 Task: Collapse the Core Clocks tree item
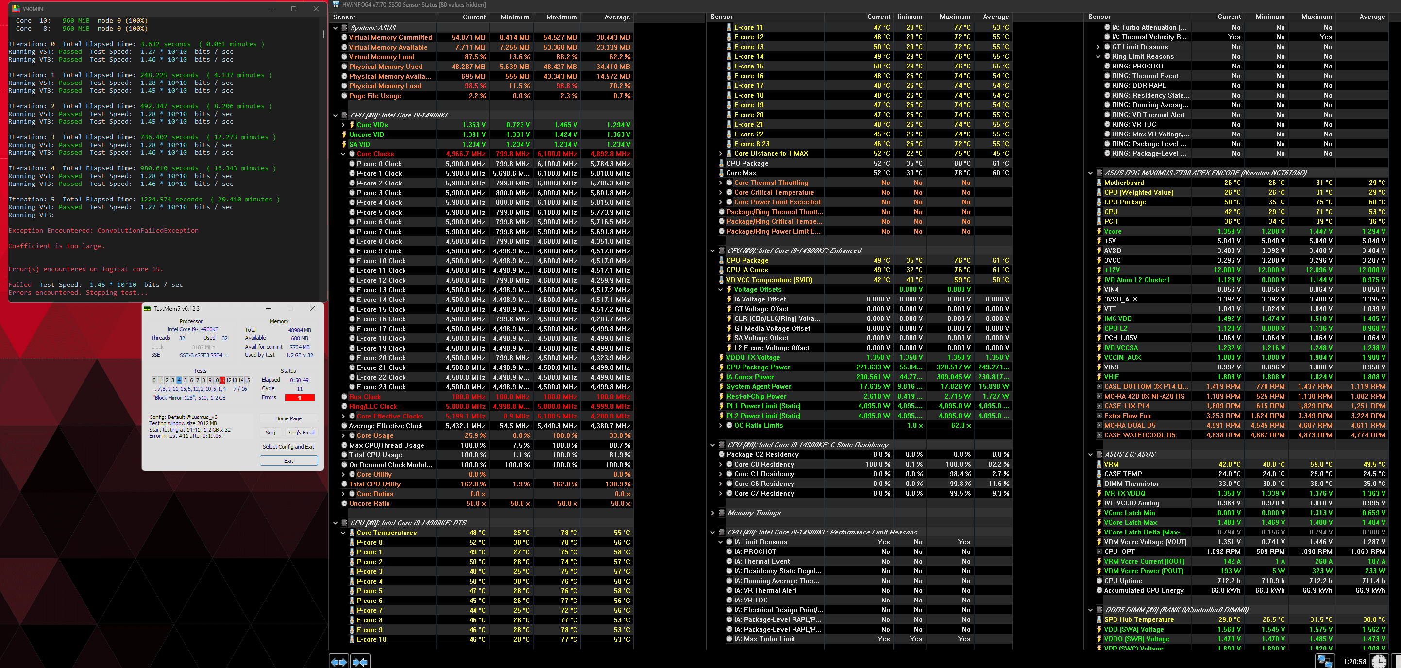(x=343, y=154)
